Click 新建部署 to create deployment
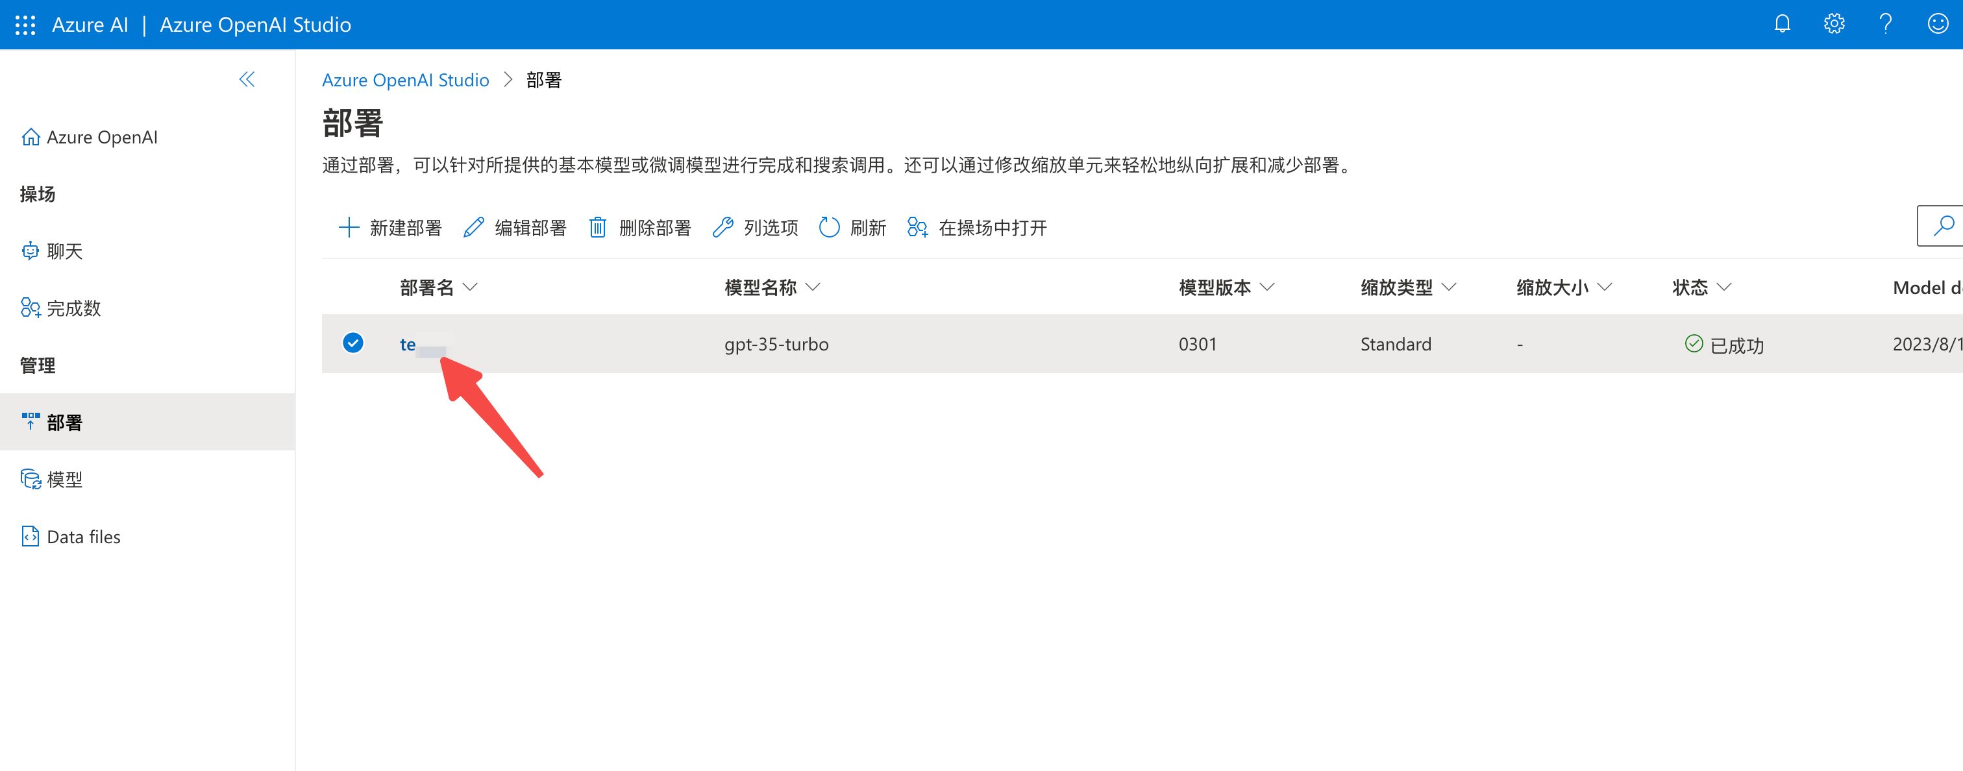This screenshot has height=771, width=1963. [389, 228]
